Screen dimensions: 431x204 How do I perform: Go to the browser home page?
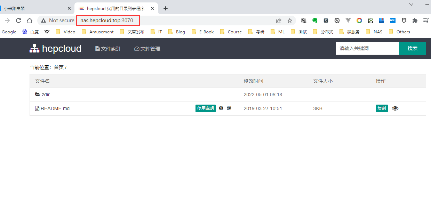pos(30,21)
